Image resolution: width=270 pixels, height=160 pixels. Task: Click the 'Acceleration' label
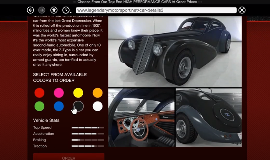(x=44, y=134)
